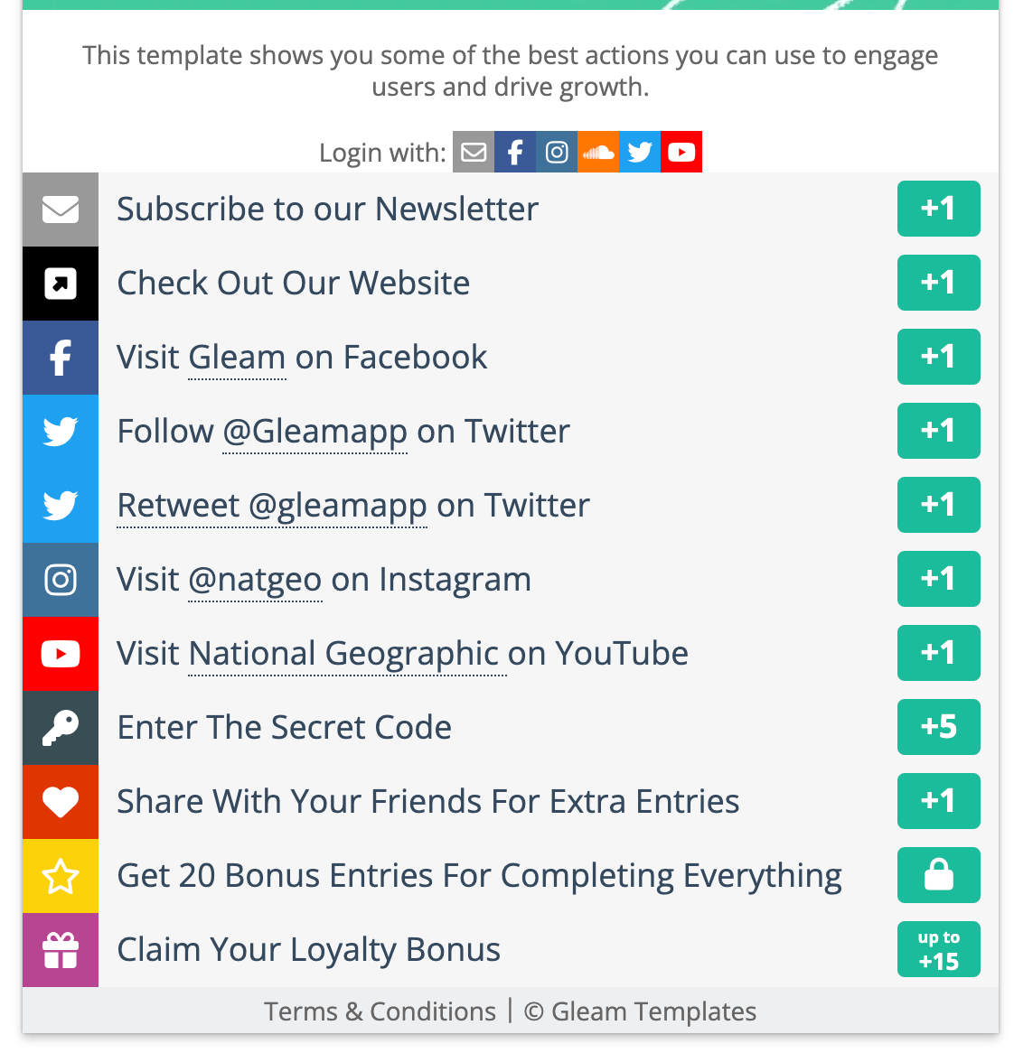
Task: Click the up to +15 loyalty button
Action: pyautogui.click(x=939, y=949)
